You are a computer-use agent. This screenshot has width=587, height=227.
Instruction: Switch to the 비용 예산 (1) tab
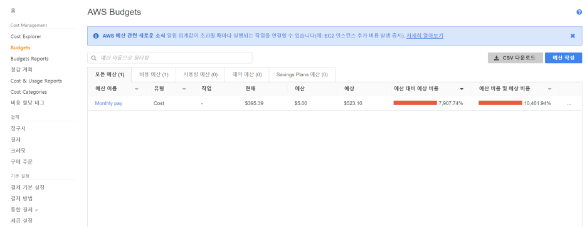click(154, 74)
